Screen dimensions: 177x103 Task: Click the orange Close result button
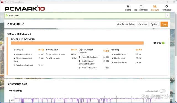click(164, 24)
